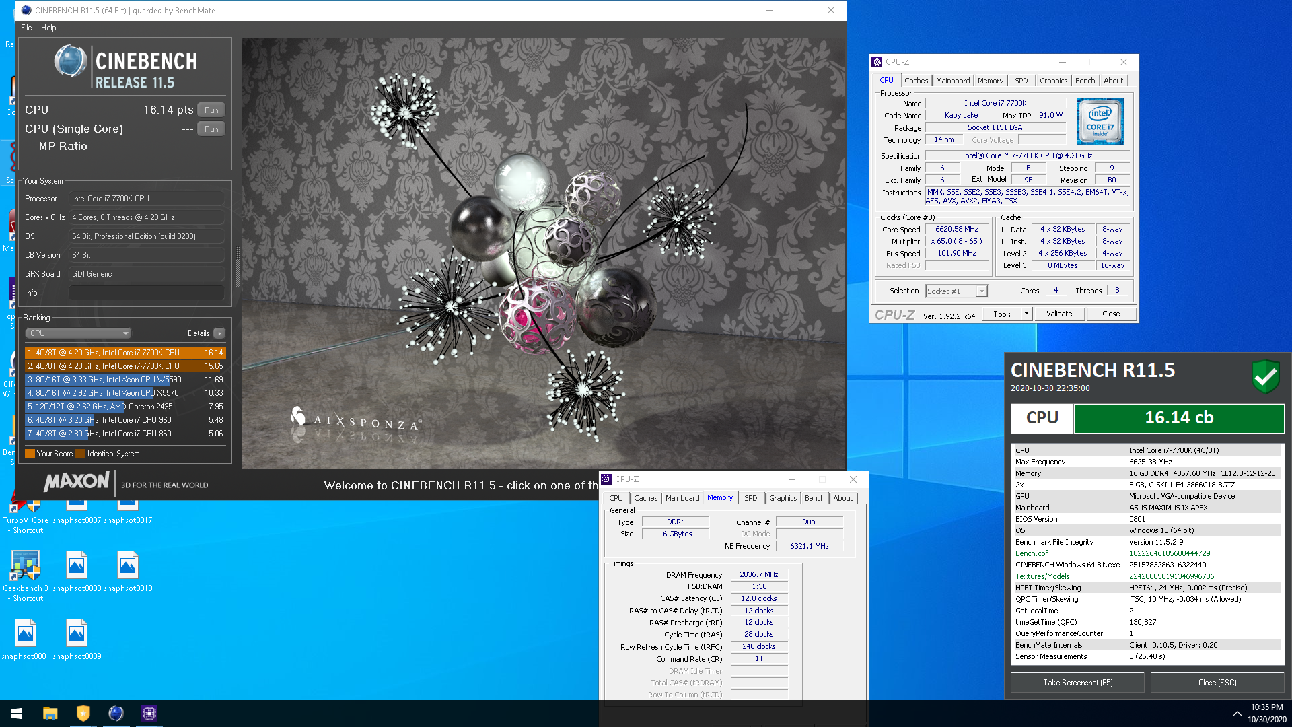Select ranking row 1 scoring 16.14
Screen dimensions: 1292x727
pyautogui.click(x=125, y=353)
